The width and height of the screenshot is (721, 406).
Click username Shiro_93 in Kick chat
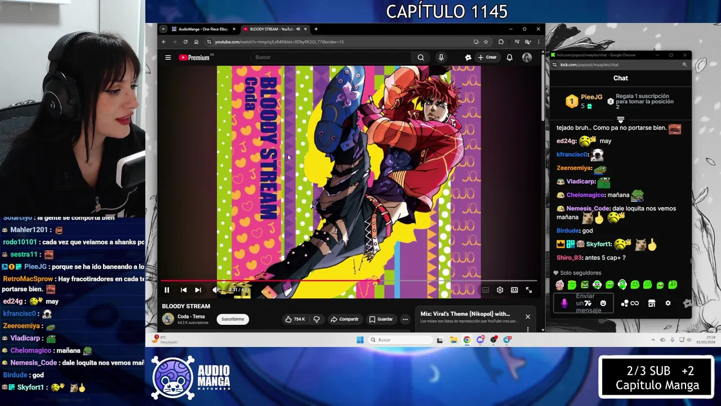point(569,258)
